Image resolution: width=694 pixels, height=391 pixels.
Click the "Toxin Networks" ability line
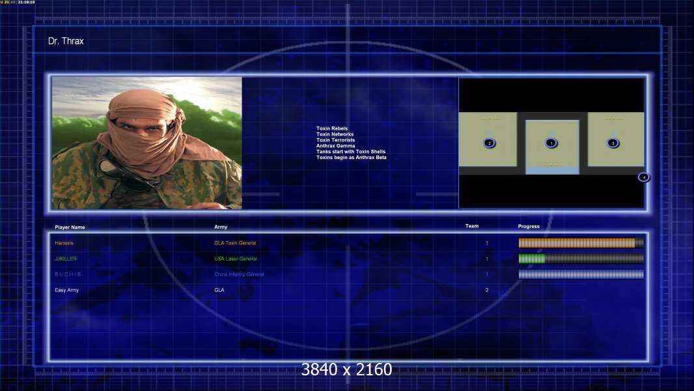coord(335,134)
